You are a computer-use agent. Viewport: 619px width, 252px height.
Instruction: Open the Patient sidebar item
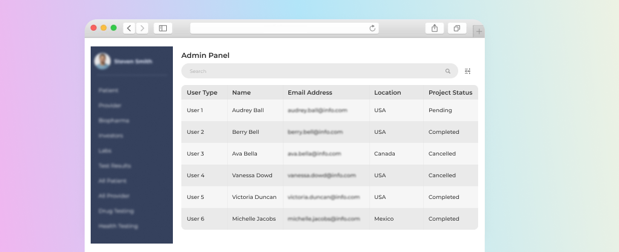[108, 90]
